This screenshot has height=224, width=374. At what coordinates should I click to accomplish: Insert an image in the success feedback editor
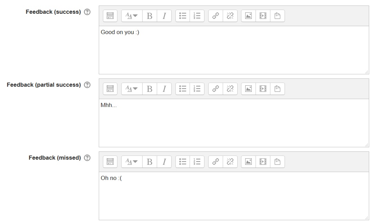pyautogui.click(x=248, y=15)
